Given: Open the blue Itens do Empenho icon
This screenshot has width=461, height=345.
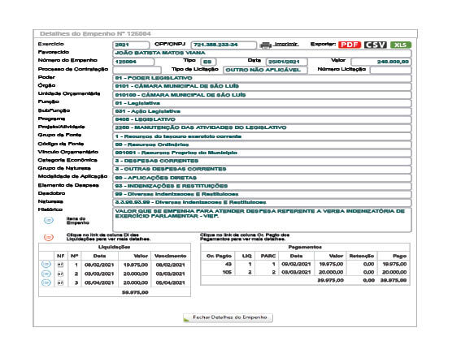Looking at the screenshot, I should 49,220.
